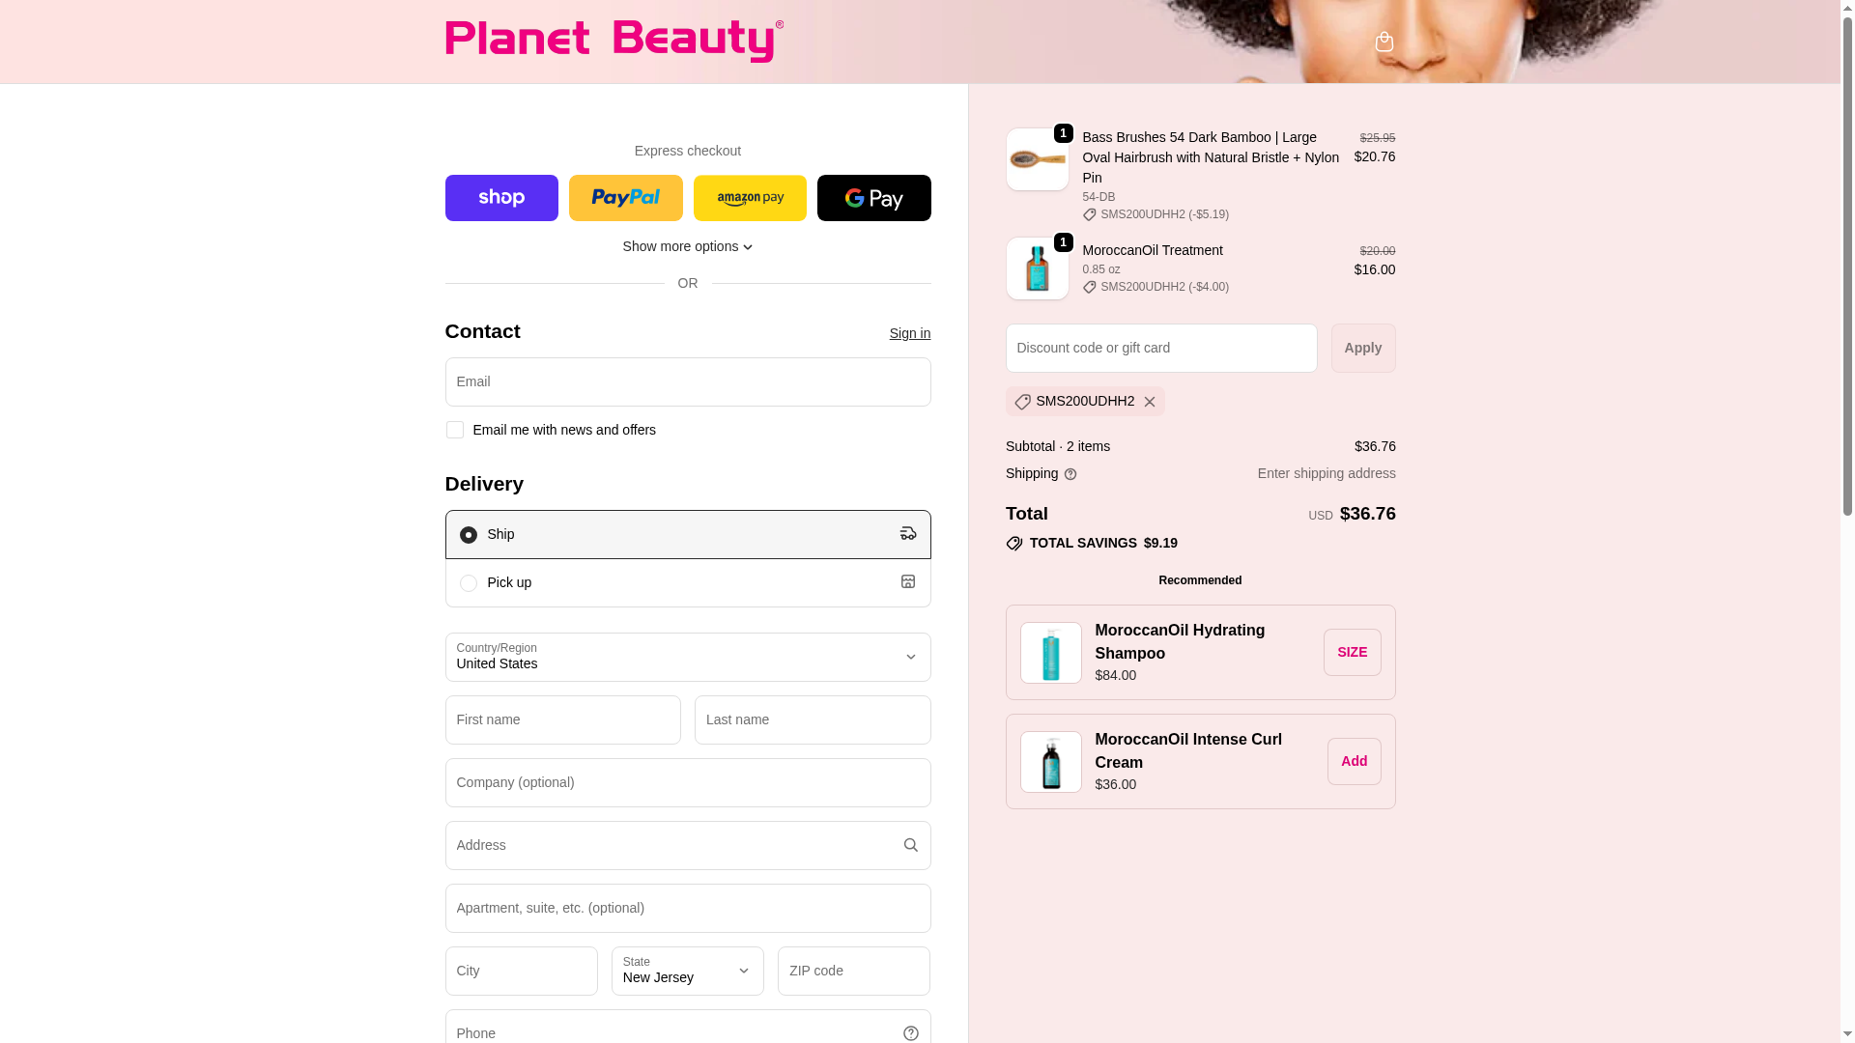
Task: Click the Discount code or gift card field
Action: 1161,348
